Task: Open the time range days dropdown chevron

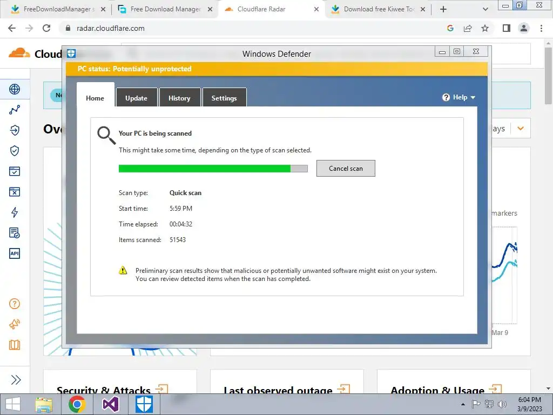Action: tap(521, 129)
